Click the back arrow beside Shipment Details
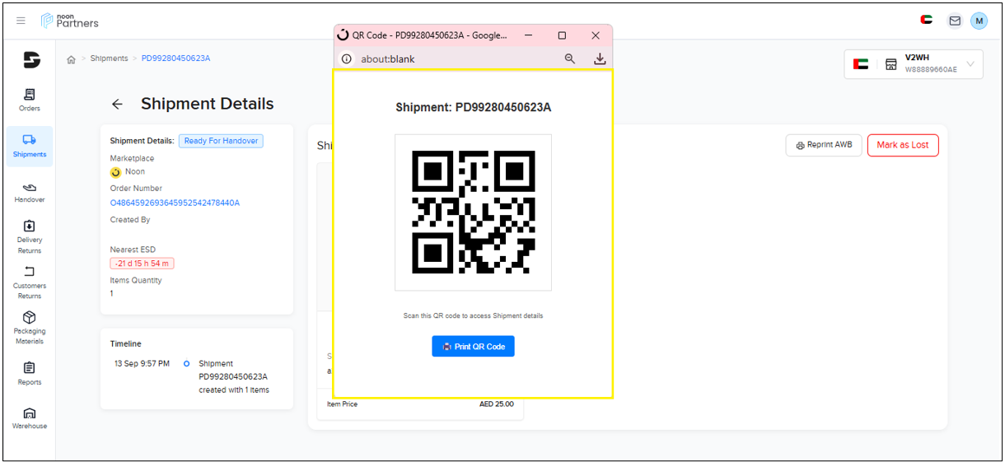 (117, 105)
